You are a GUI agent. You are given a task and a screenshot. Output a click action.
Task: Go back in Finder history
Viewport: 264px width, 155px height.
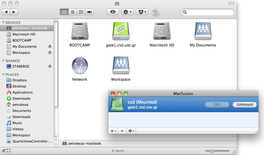[x=6, y=12]
